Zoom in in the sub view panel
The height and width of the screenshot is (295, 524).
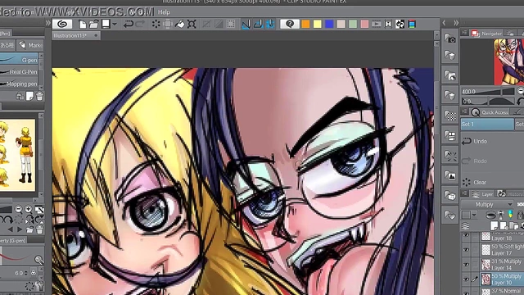(29, 210)
